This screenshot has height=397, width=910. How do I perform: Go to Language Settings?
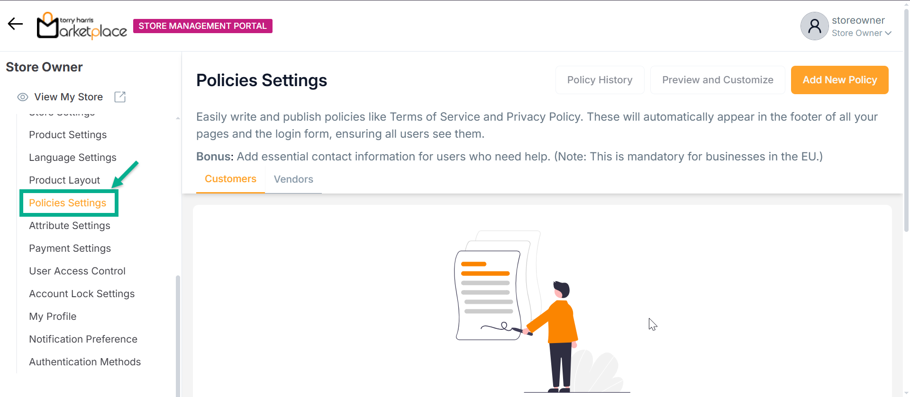point(73,158)
